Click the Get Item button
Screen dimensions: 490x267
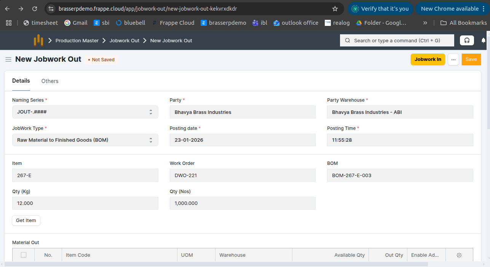click(x=26, y=221)
